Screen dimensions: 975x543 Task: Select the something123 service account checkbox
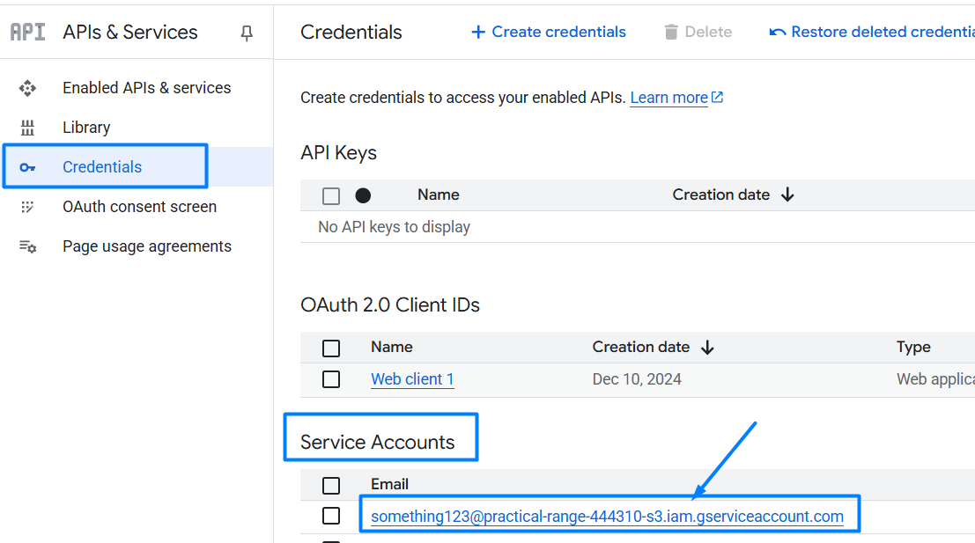click(x=331, y=516)
